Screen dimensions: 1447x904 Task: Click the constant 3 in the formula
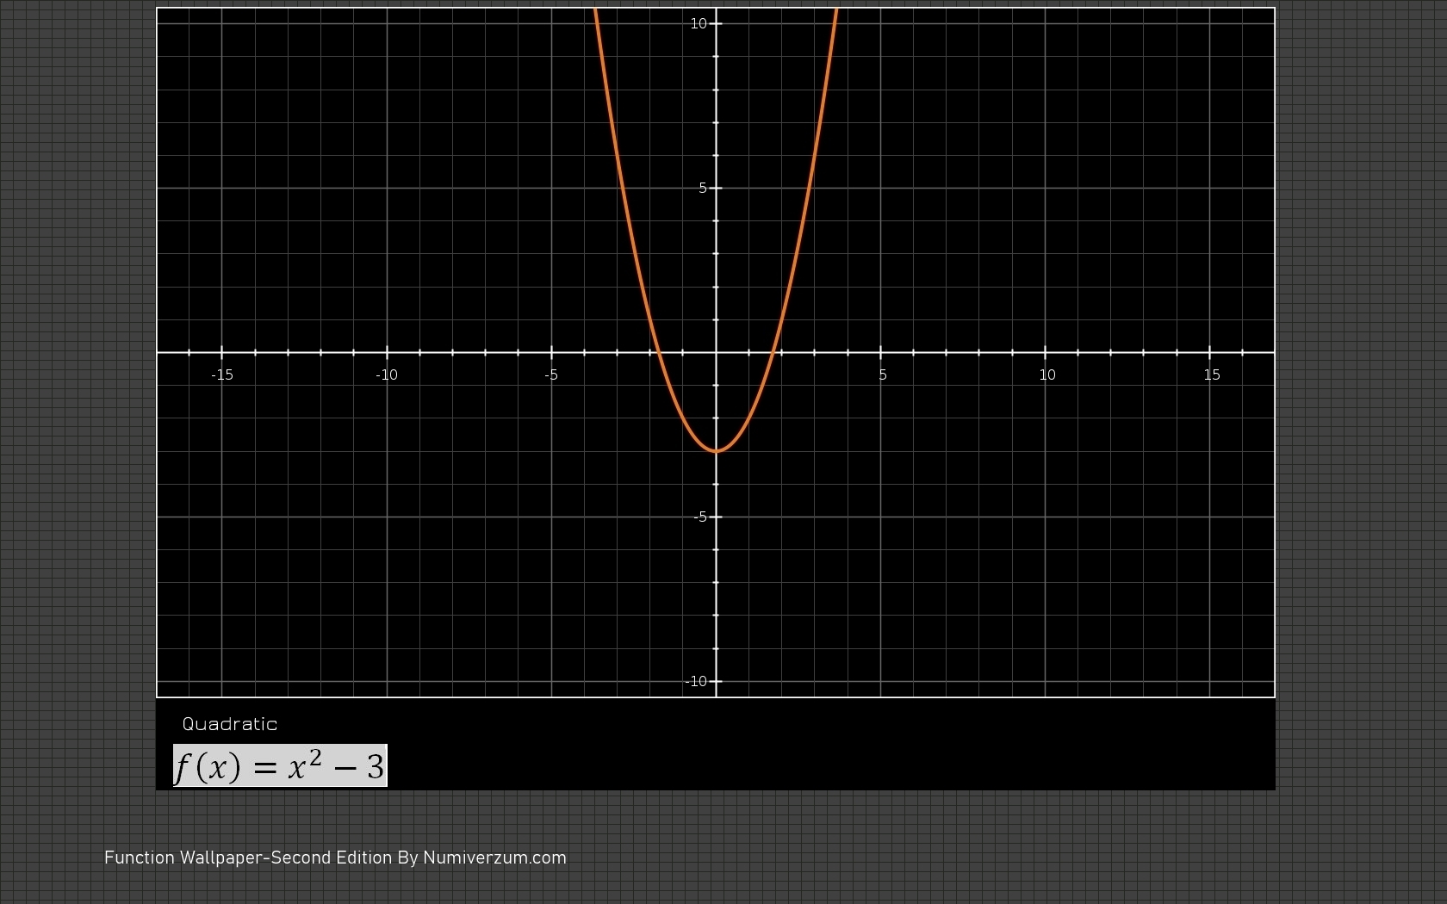376,766
